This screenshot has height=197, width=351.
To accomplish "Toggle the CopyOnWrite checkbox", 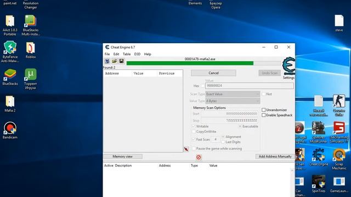I will click(x=194, y=131).
